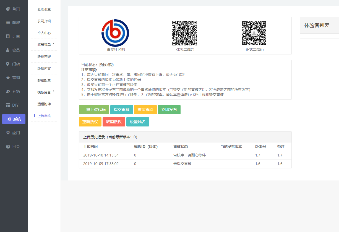Image resolution: width=339 pixels, height=232 pixels.
Task: Click the 一键上传代码 button
Action: coord(94,110)
